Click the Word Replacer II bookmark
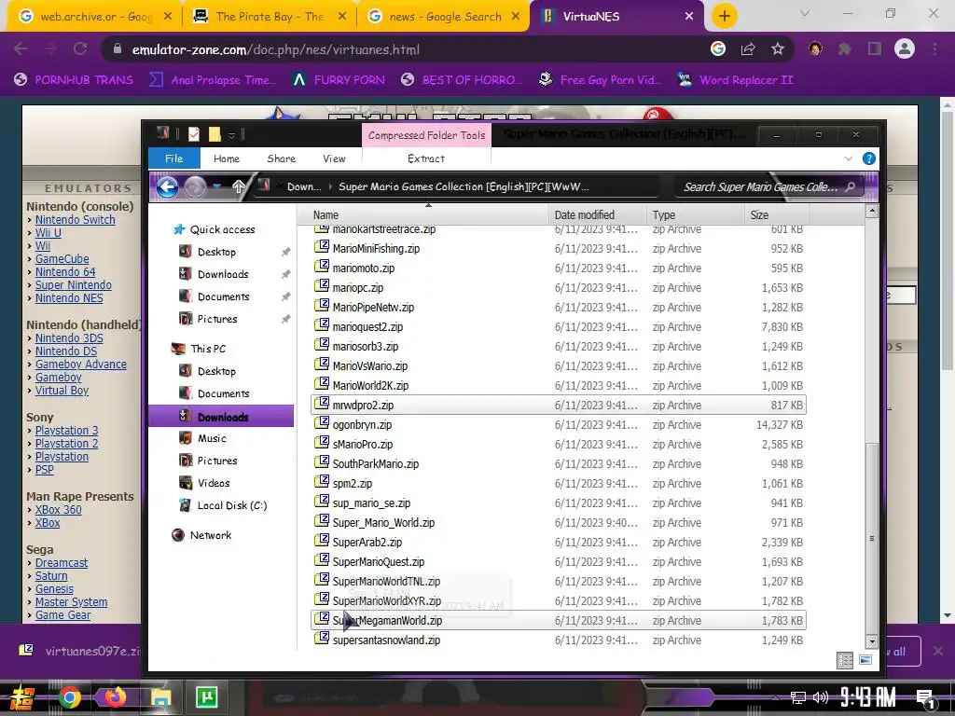This screenshot has width=955, height=716. pyautogui.click(x=735, y=80)
